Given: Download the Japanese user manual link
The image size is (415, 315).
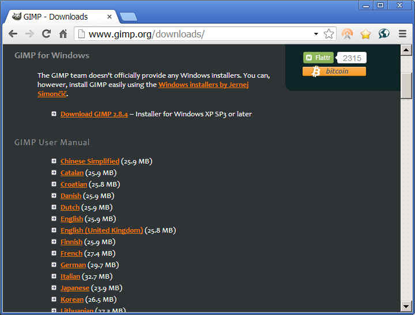Looking at the screenshot, I should pos(75,288).
